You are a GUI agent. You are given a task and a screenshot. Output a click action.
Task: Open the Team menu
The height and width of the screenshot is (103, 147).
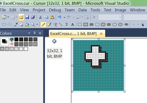coord(70,10)
